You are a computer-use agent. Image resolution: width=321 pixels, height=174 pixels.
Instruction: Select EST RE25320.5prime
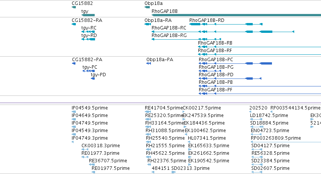[164, 115]
